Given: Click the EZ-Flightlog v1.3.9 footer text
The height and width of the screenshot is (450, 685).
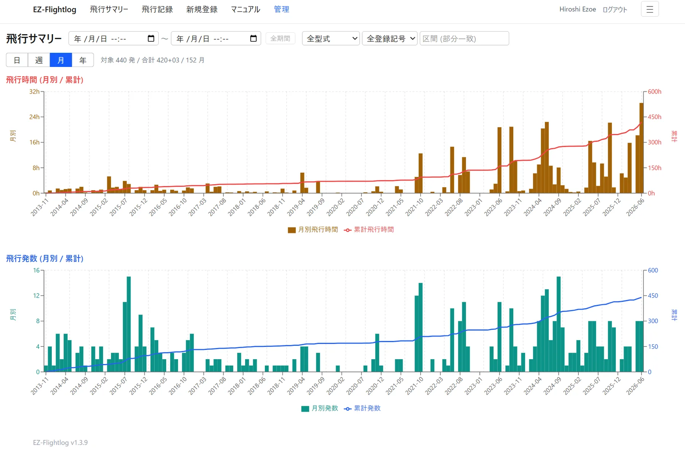Looking at the screenshot, I should (60, 443).
